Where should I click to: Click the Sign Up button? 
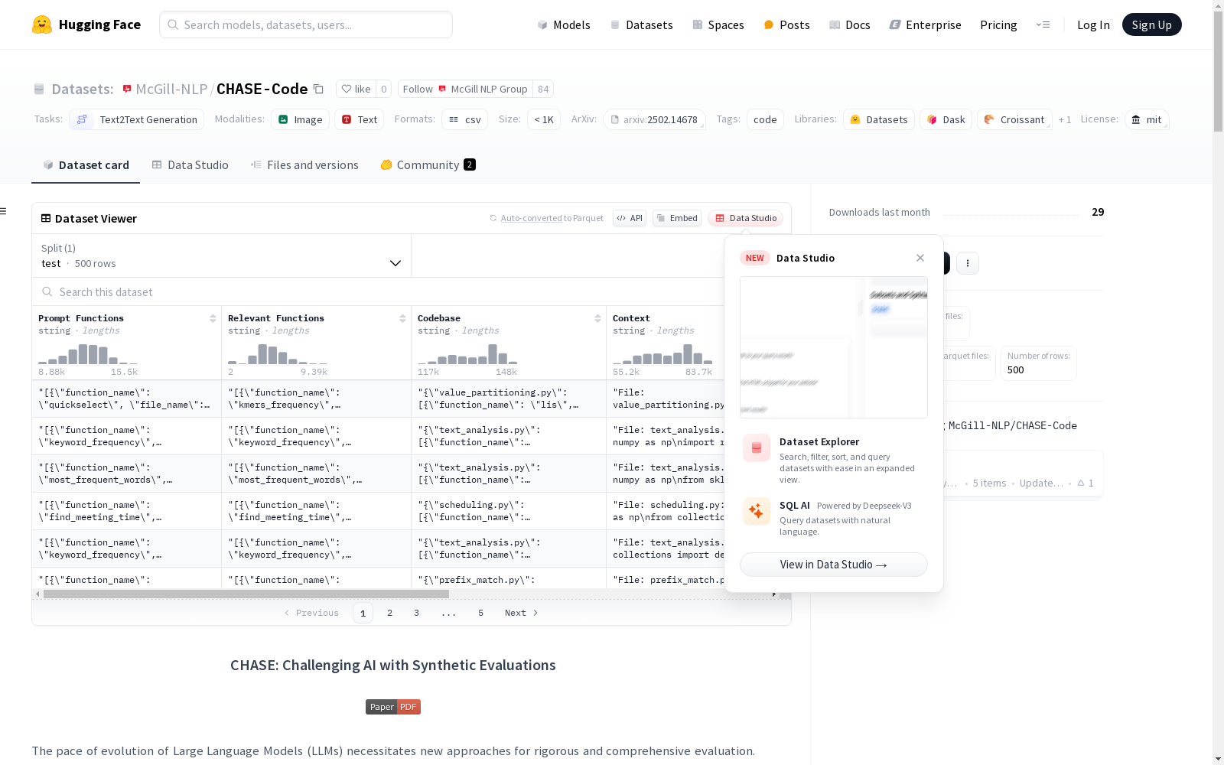[1152, 24]
